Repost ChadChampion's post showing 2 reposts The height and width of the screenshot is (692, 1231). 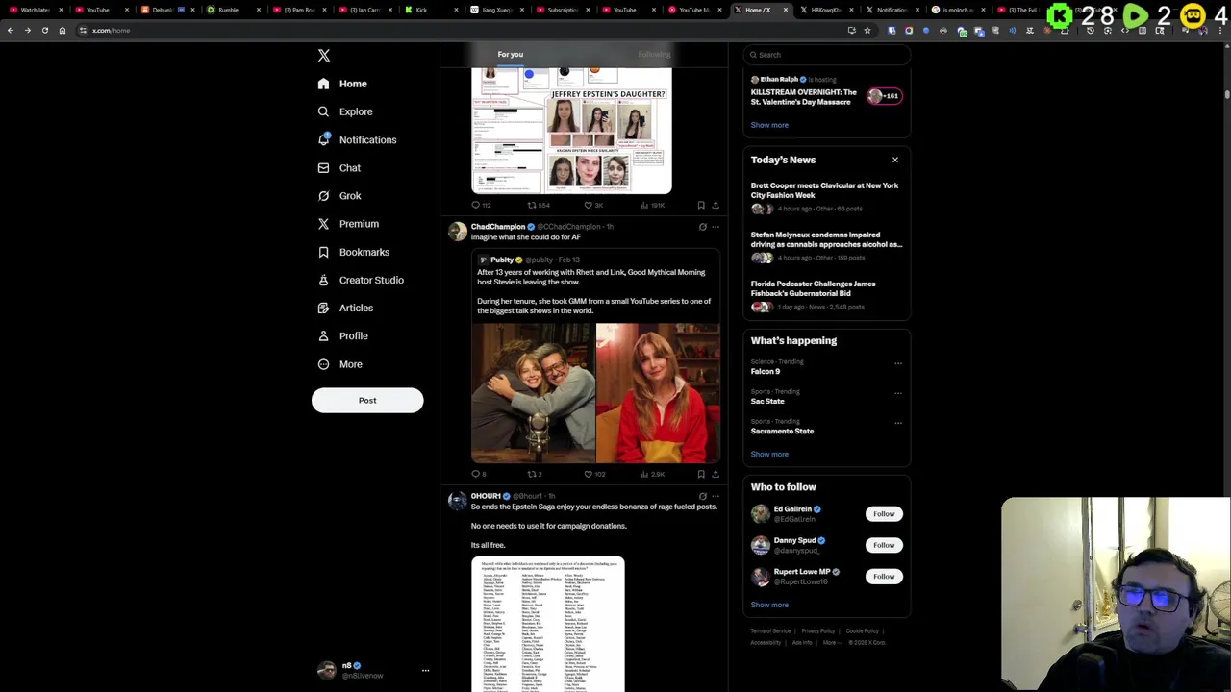pos(535,474)
